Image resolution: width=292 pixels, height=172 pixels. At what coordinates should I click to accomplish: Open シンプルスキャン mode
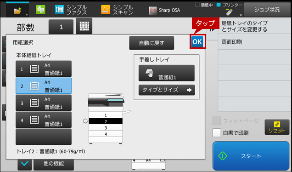117,10
